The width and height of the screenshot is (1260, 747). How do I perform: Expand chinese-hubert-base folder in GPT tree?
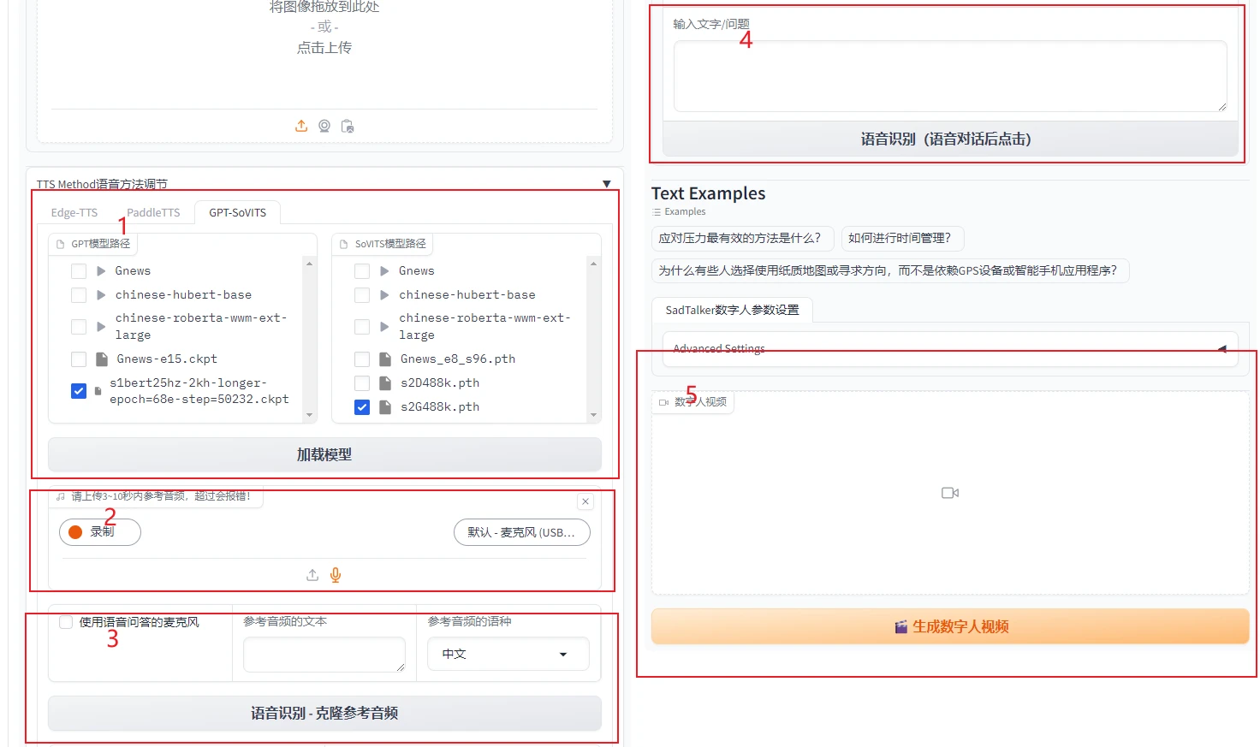(x=101, y=295)
